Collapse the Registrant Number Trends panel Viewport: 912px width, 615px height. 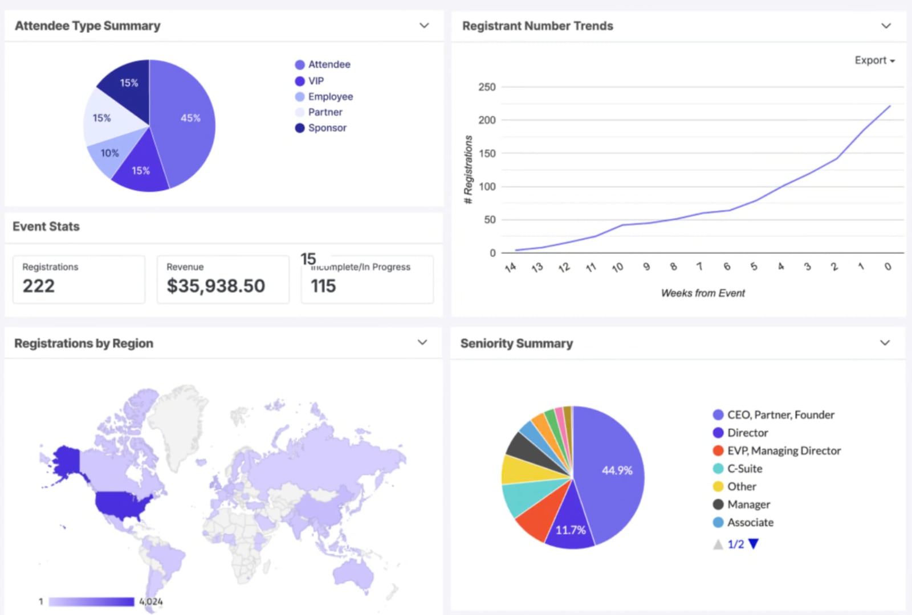886,26
